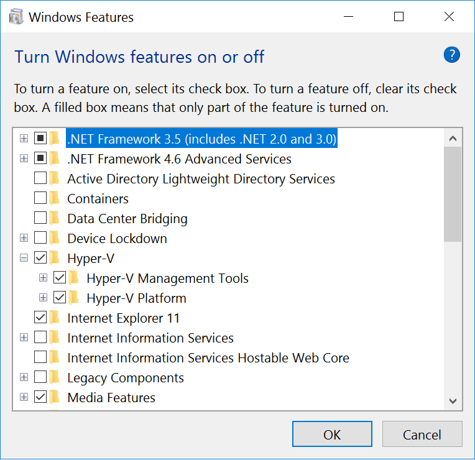
Task: Click folder icon beside Data Center Bridging
Action: (x=55, y=218)
